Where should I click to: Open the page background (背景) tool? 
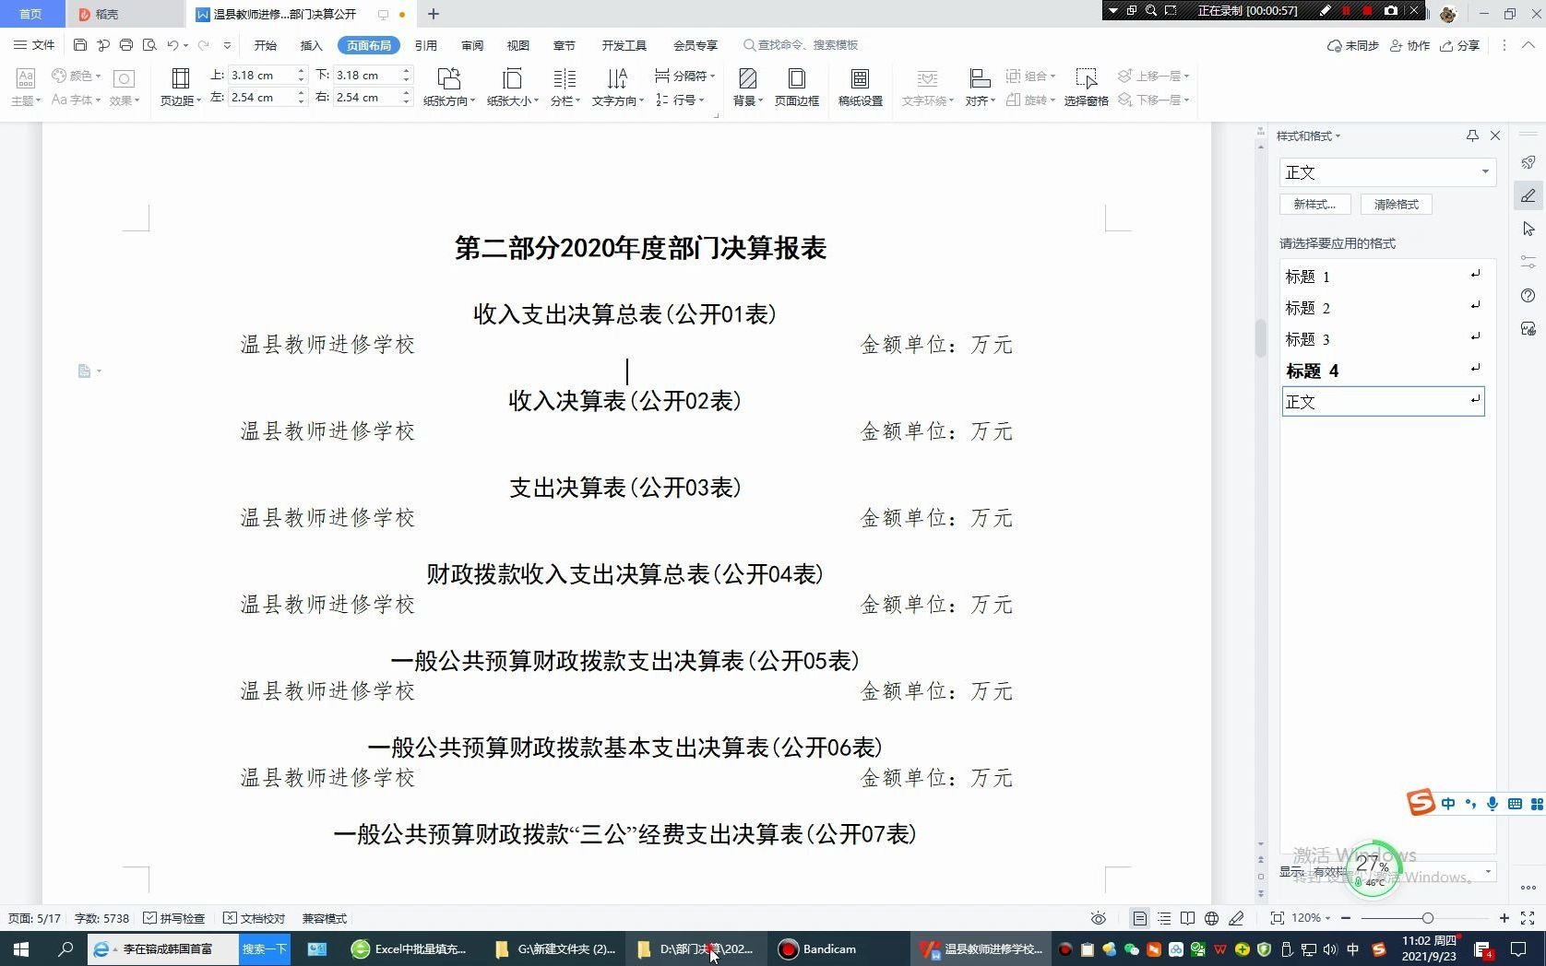pyautogui.click(x=748, y=88)
